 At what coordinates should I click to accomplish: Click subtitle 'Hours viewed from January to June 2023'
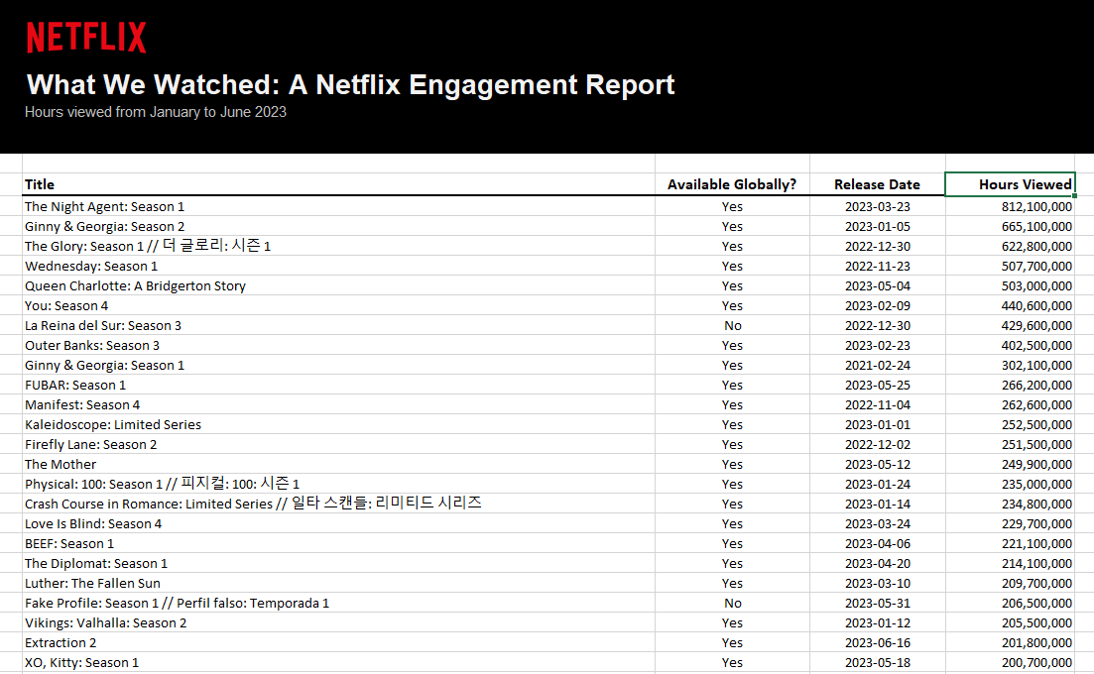(x=156, y=112)
